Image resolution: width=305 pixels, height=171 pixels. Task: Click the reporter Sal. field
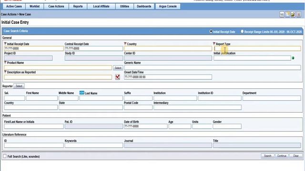(15, 98)
